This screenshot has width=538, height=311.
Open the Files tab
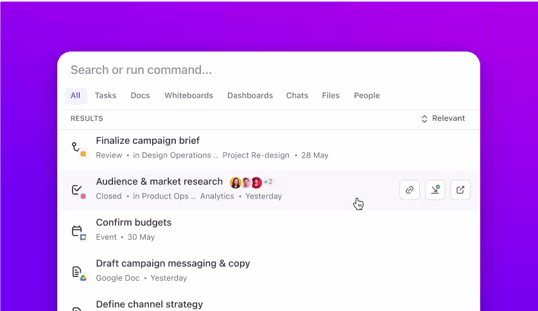(331, 96)
